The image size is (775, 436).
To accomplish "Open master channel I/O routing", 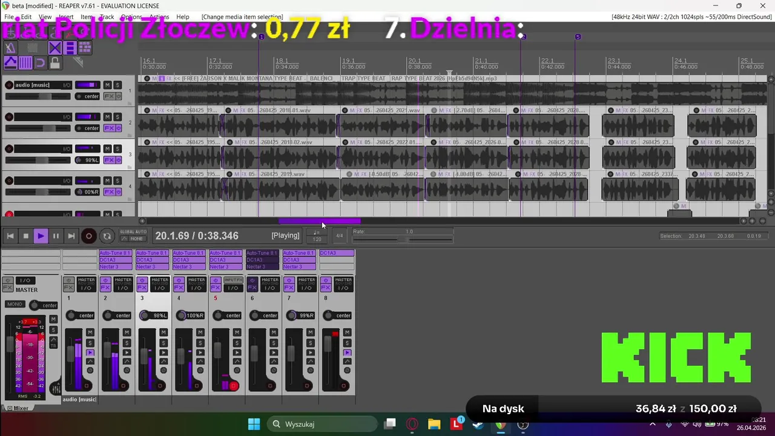I will coord(25,280).
